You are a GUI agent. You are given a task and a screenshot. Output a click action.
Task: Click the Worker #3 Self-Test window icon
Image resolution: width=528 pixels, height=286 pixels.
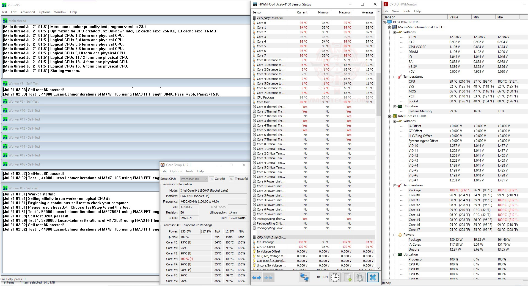tap(5, 83)
